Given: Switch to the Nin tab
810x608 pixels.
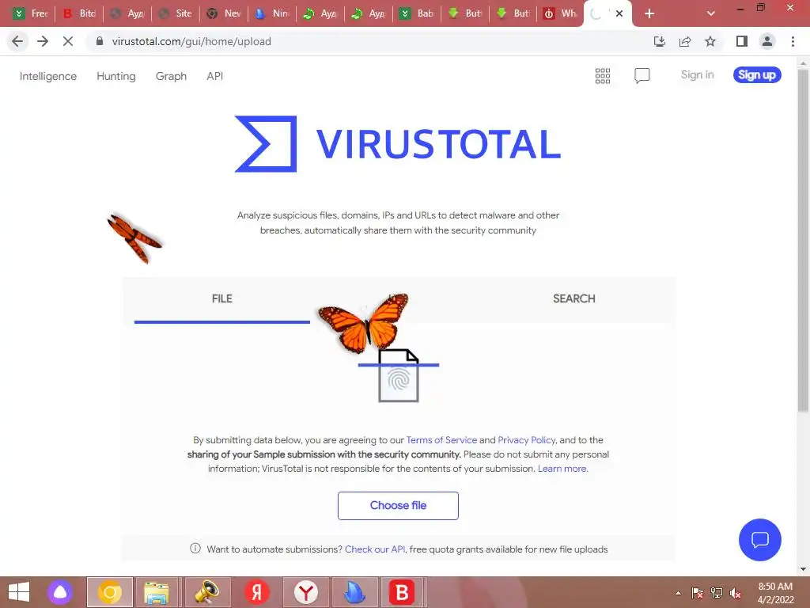Looking at the screenshot, I should pos(272,13).
